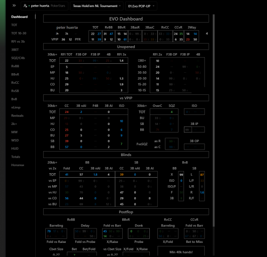Click the Unopened section header
267x257 pixels.
coord(126,47)
